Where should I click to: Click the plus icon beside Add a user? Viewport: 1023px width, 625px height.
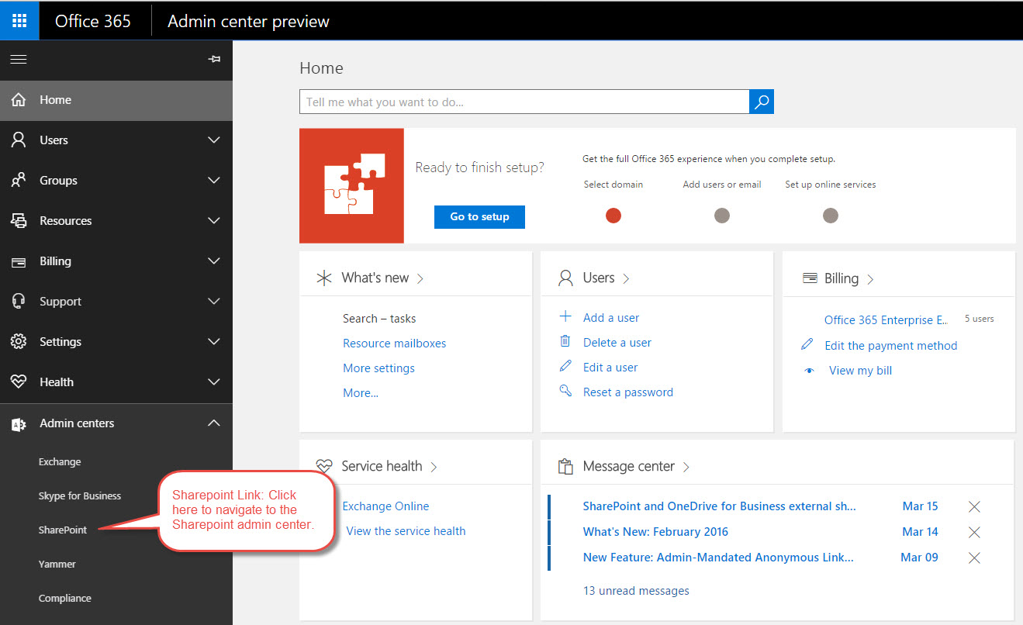[x=565, y=316]
